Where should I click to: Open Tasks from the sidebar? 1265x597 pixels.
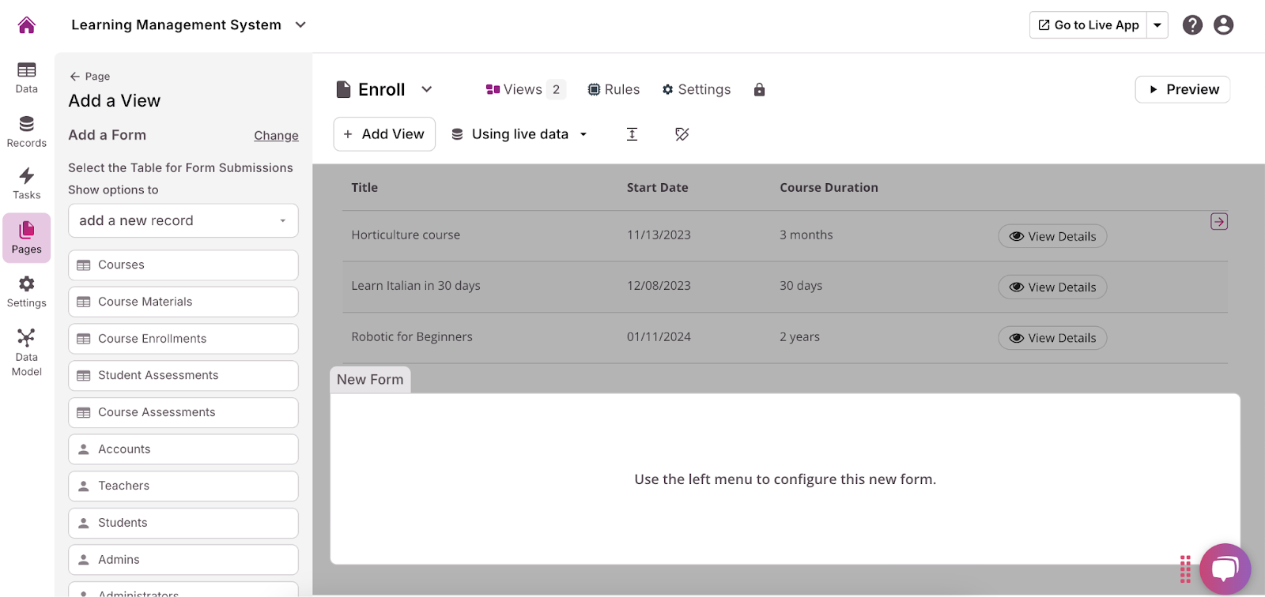pos(26,183)
